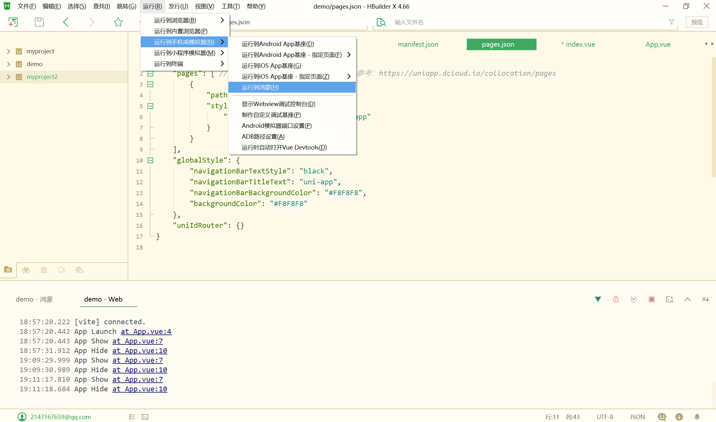716x422 pixels.
Task: Open App.vue:7 link at 18:57:20.443
Action: pyautogui.click(x=138, y=341)
